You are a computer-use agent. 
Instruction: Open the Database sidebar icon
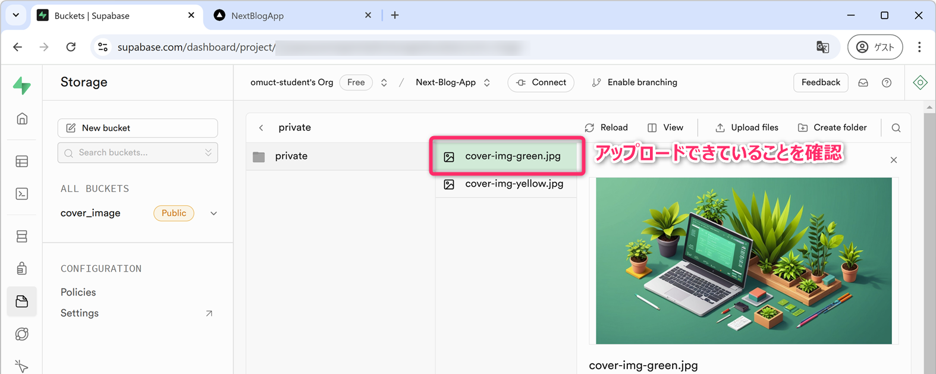22,236
